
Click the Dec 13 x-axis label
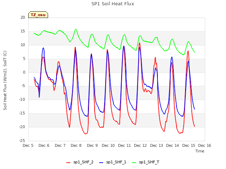click(x=156, y=145)
